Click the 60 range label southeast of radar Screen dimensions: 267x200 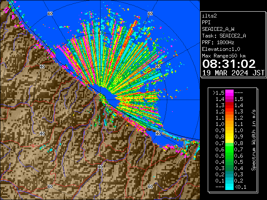(x=150, y=186)
